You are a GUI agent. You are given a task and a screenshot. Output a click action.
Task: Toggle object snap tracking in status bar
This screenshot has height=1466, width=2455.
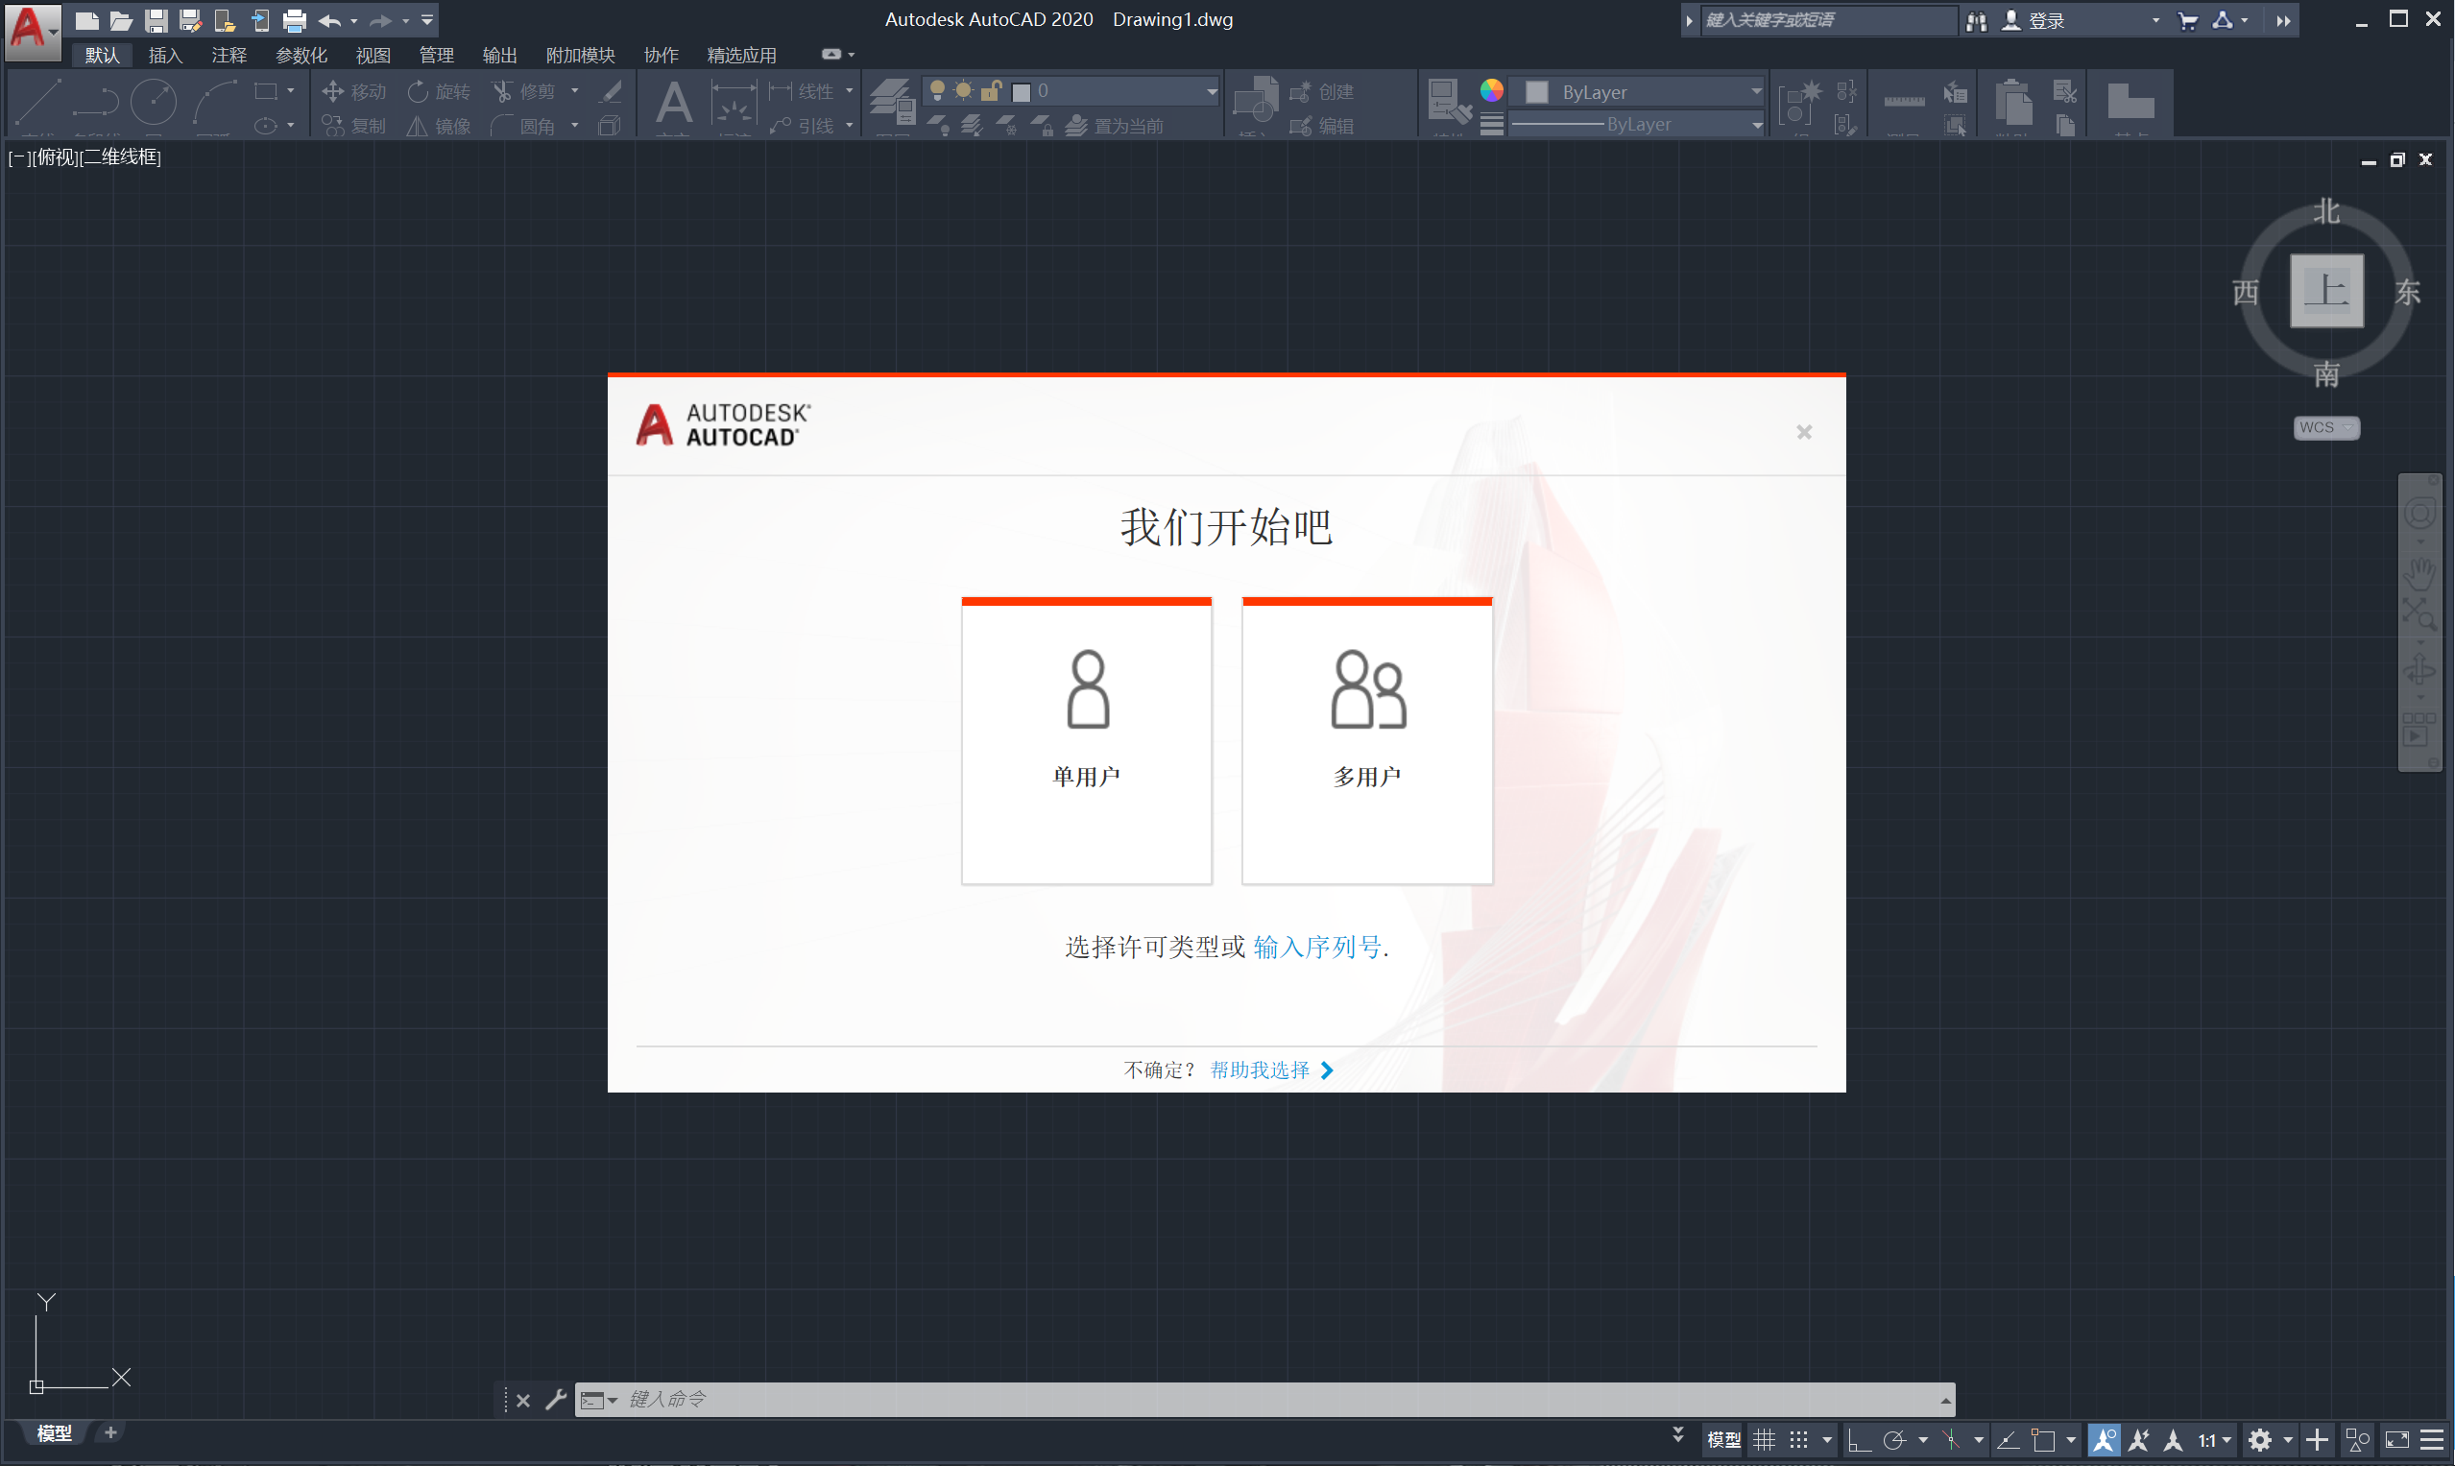[2008, 1439]
